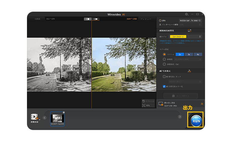
Task: Click the 49% zoom magnifier icon
Action: 144,105
